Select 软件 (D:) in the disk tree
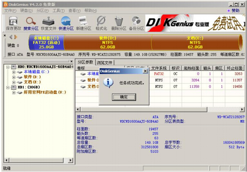Screen dimensions: 247x172 [x=32, y=77]
